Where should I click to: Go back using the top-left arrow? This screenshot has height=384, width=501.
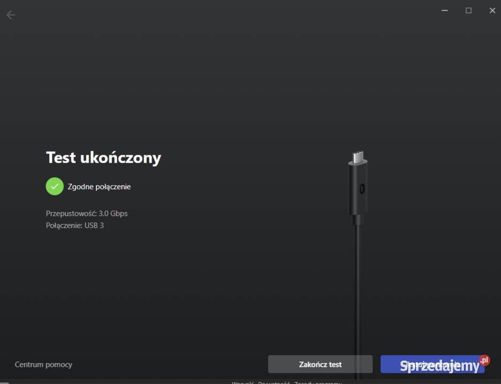point(11,15)
